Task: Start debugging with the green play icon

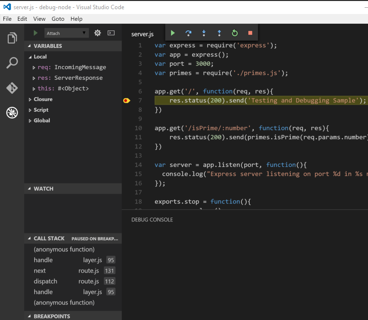Action: coord(35,33)
